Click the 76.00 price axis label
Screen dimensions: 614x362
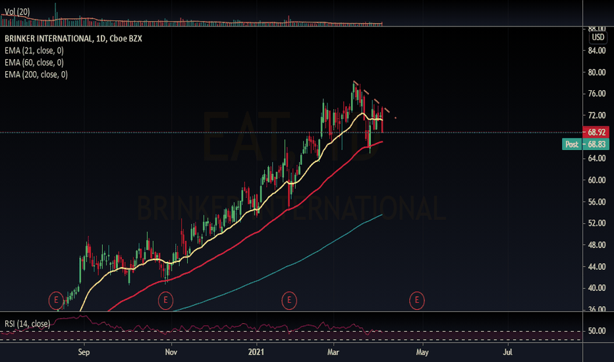[597, 93]
